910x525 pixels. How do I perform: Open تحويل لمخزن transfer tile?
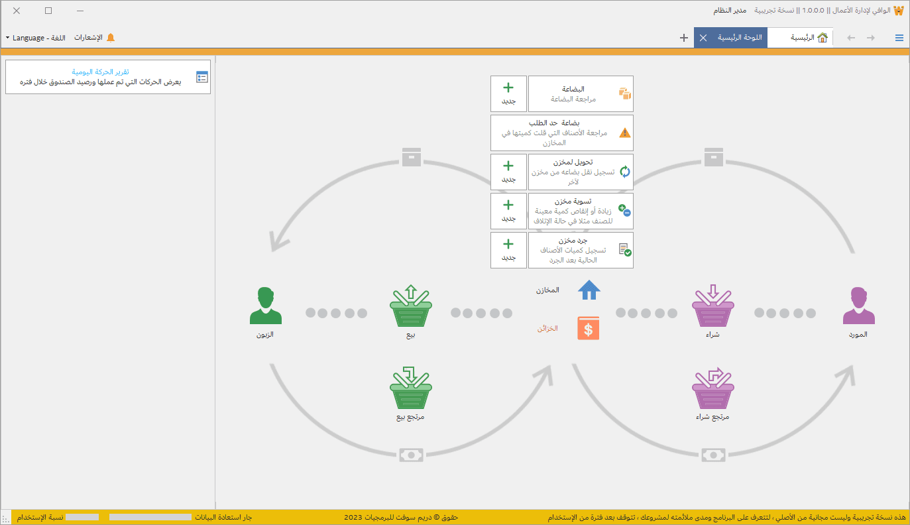pos(581,172)
